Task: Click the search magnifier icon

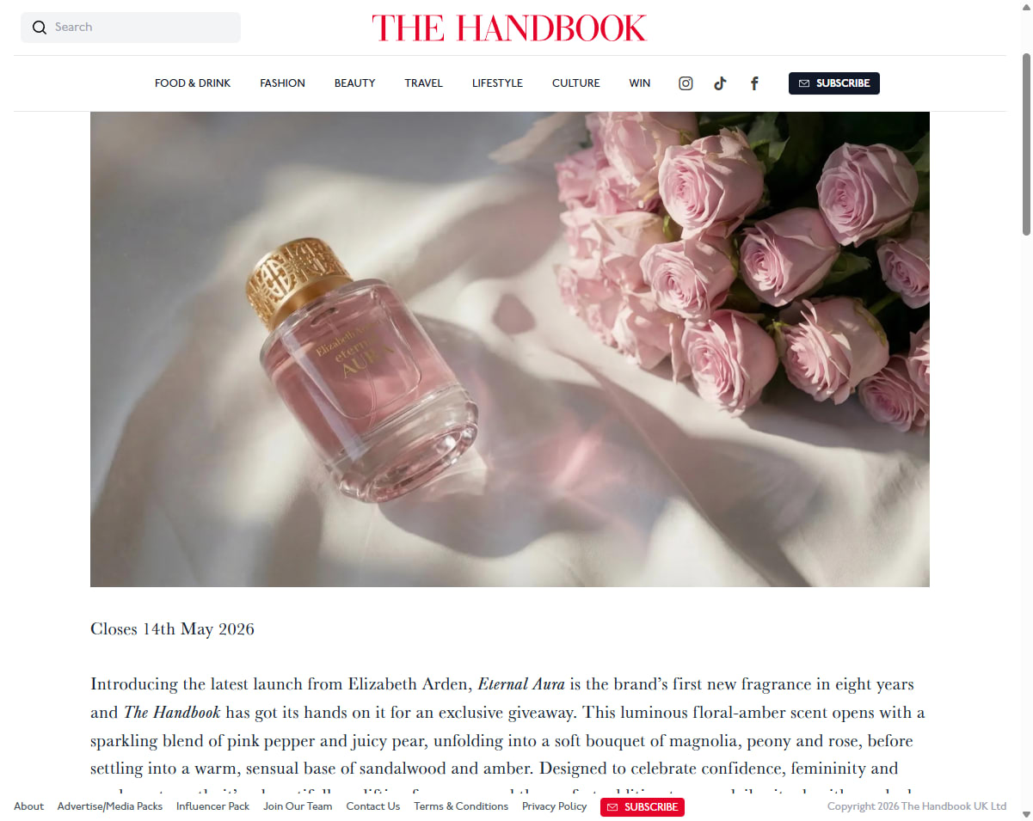Action: pyautogui.click(x=39, y=28)
